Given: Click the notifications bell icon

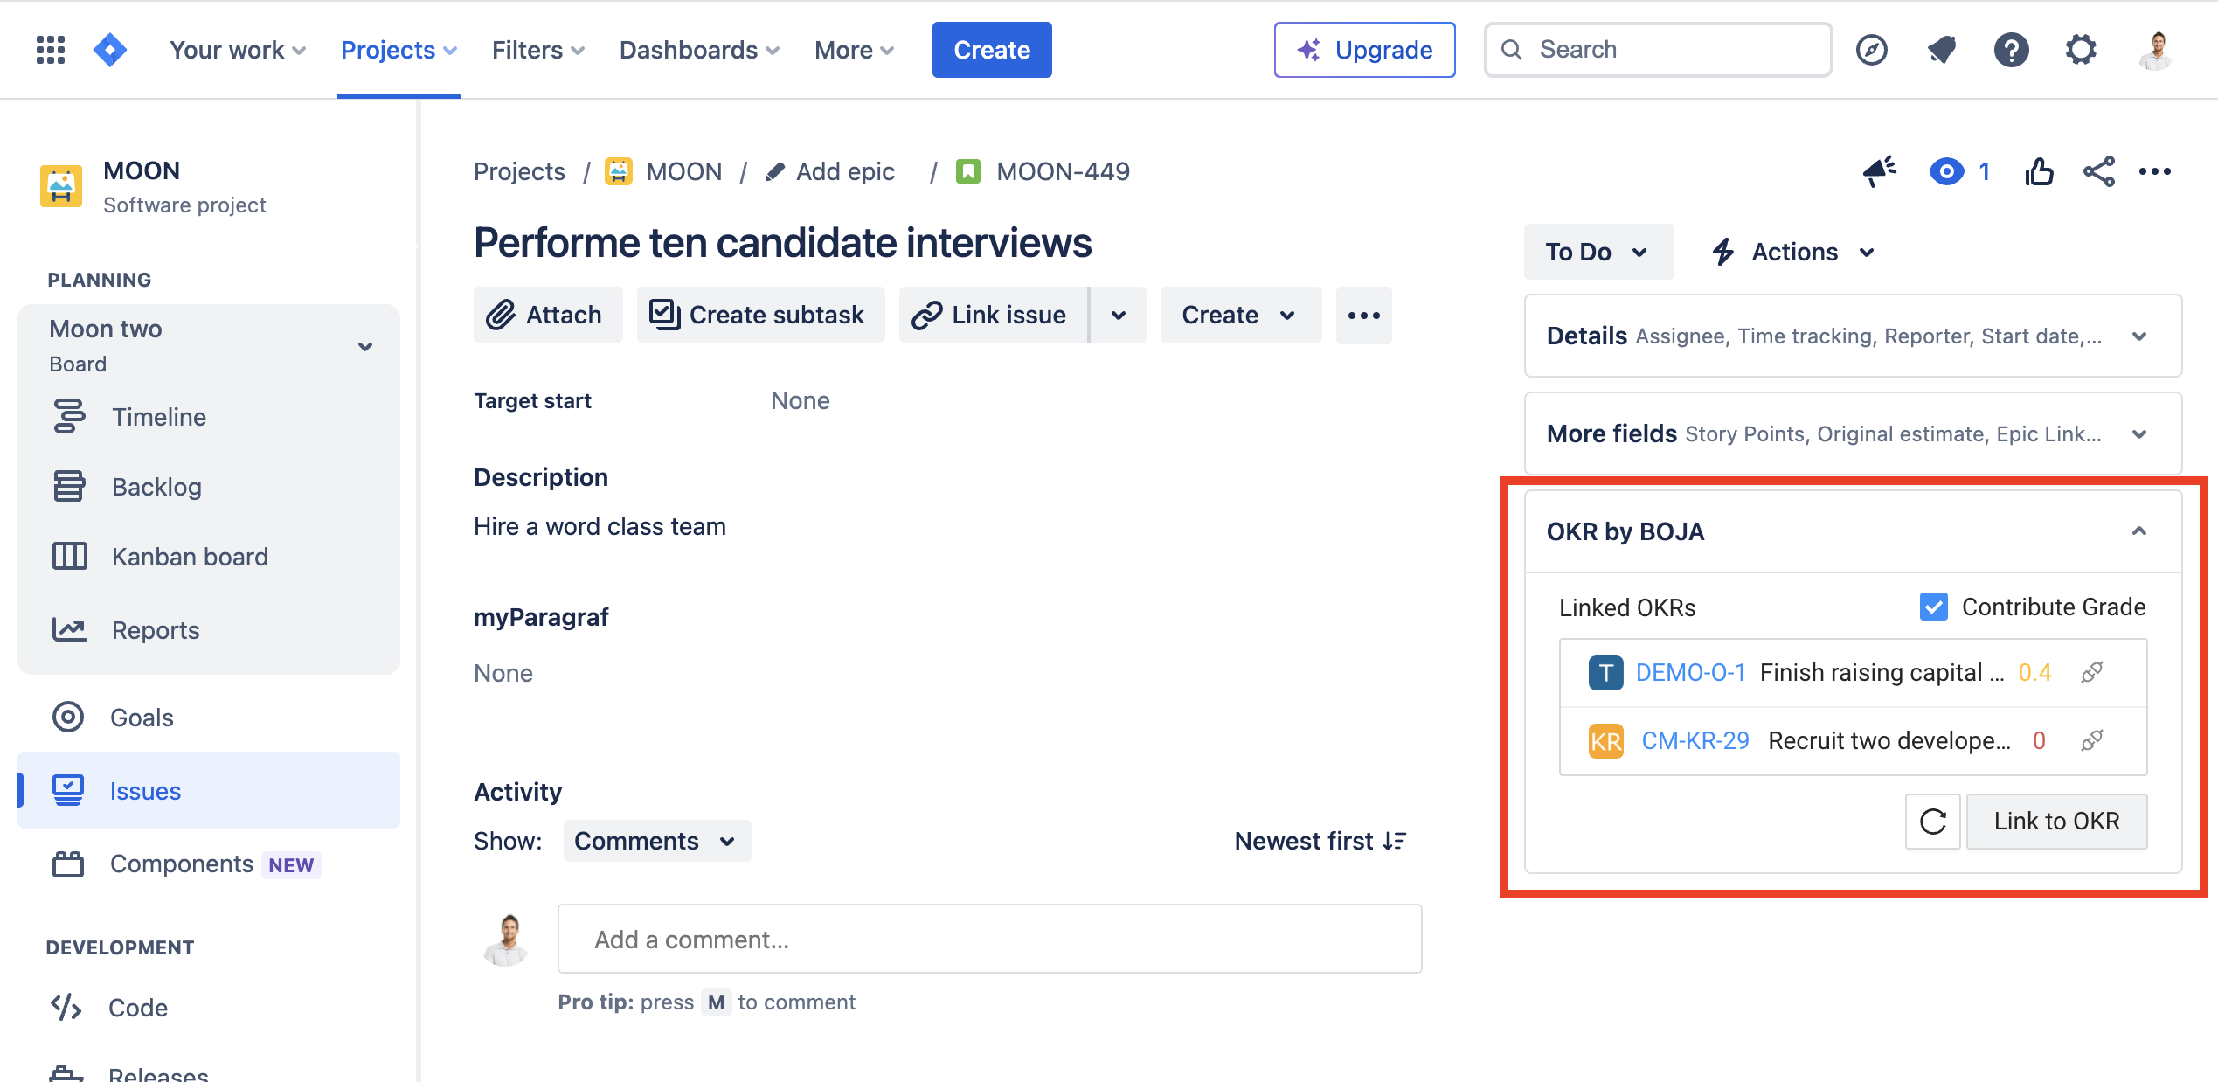Looking at the screenshot, I should point(1941,50).
